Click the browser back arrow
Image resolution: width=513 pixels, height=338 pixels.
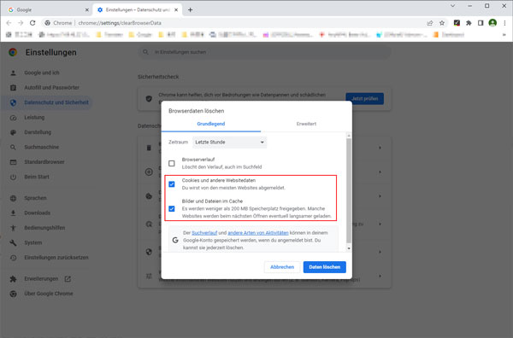[9, 23]
